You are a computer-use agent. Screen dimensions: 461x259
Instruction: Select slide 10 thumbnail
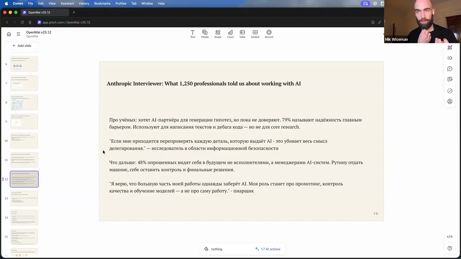click(x=24, y=141)
